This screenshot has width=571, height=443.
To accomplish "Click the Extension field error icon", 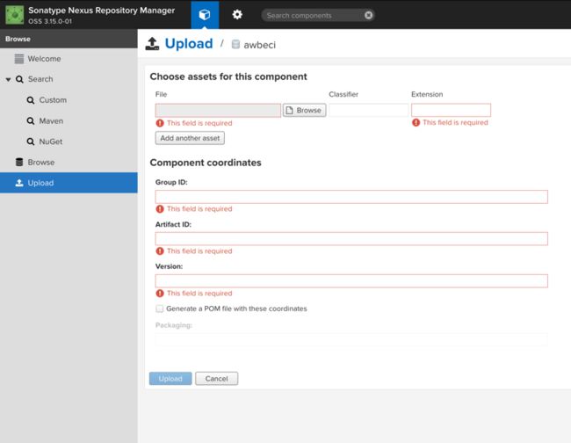I will tap(416, 122).
